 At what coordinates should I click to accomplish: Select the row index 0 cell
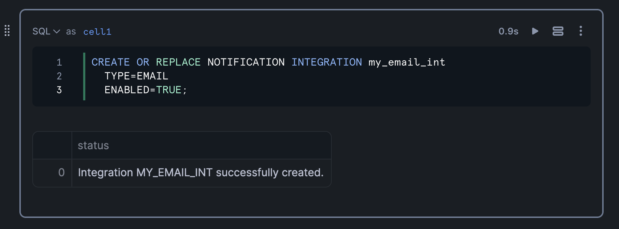tap(61, 173)
